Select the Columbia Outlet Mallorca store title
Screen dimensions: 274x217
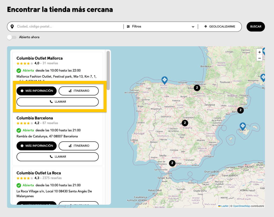[x=40, y=58]
